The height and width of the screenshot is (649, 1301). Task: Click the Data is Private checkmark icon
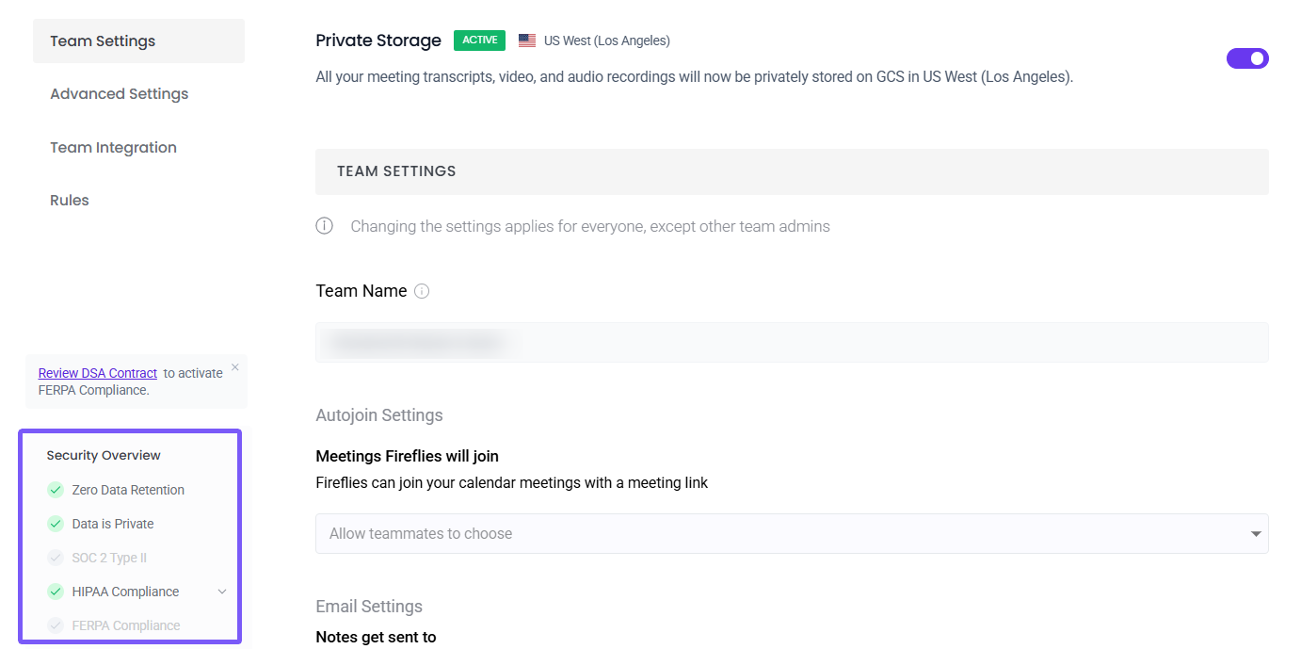pyautogui.click(x=56, y=524)
